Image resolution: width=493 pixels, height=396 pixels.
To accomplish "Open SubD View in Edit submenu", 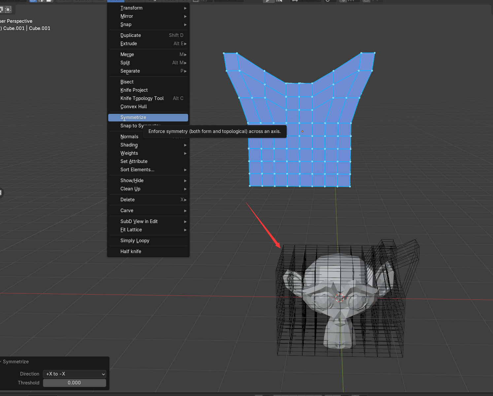I will pos(148,221).
